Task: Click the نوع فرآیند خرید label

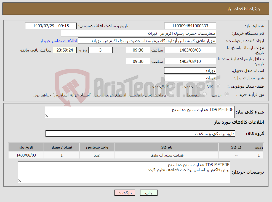Action: [250, 95]
